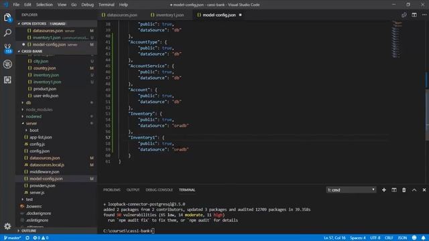The height and width of the screenshot is (241, 429).
Task: Open the Manage gear at activity bar bottom
Action: pos(7,226)
